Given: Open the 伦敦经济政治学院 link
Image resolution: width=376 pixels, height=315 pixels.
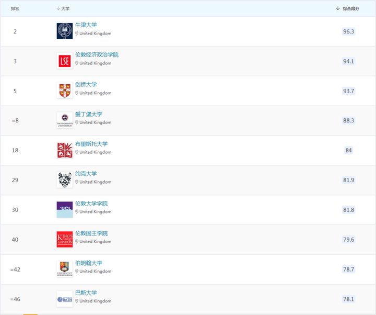Looking at the screenshot, I should click(97, 55).
